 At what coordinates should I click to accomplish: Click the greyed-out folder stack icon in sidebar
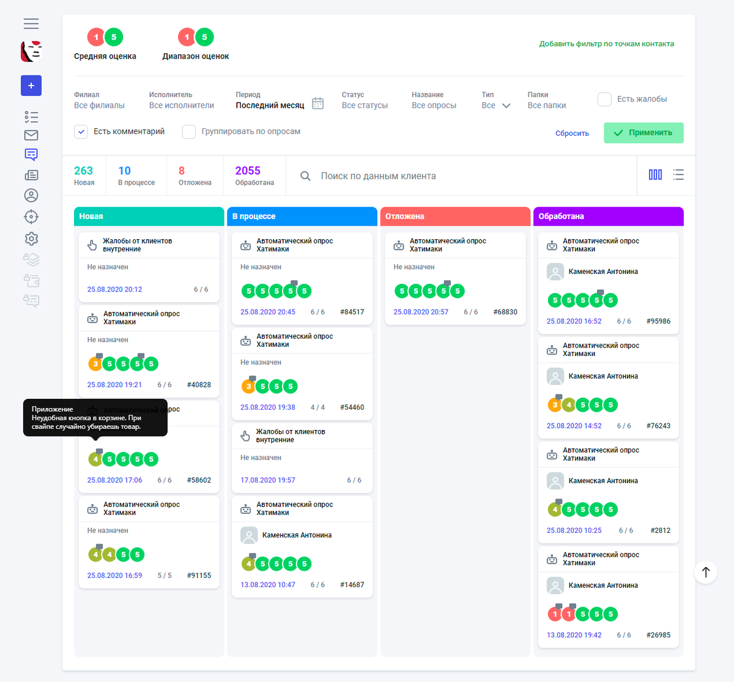point(31,280)
